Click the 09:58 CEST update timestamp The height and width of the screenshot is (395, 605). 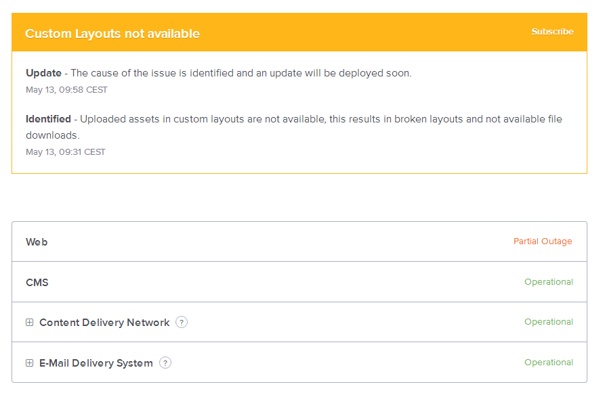pos(66,90)
